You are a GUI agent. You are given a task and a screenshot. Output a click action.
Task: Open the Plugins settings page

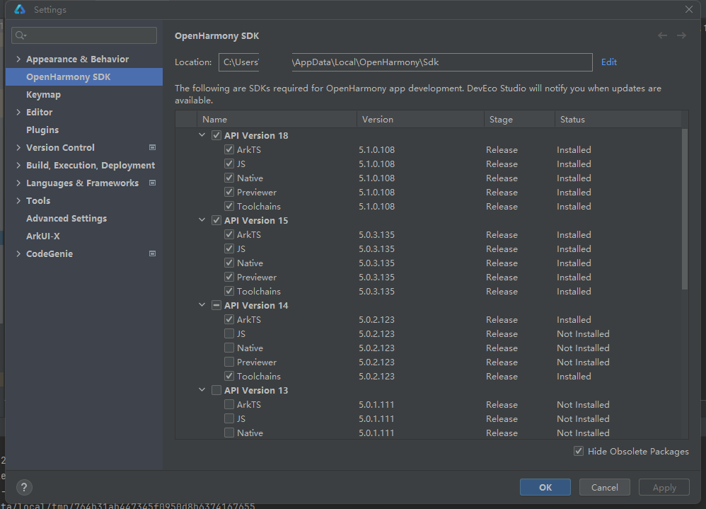click(42, 130)
